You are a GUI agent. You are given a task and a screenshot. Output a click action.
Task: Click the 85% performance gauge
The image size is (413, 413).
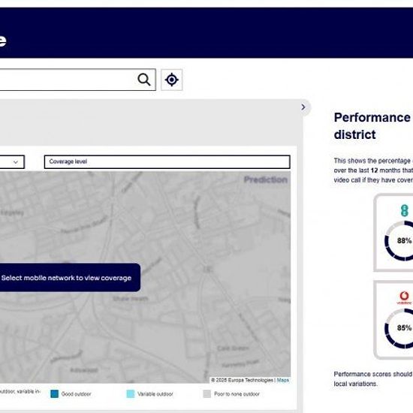point(399,328)
